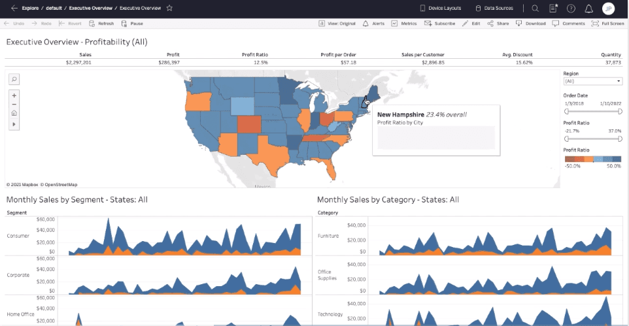Open the JP user avatar menu
629x326 pixels.
tap(608, 8)
